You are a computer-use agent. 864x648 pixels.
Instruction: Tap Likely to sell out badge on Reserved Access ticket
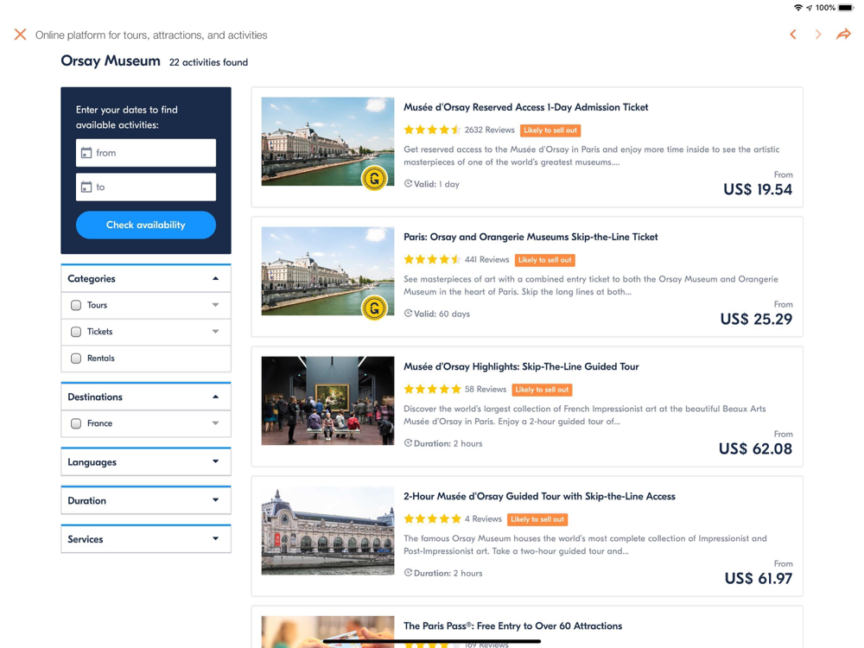550,130
